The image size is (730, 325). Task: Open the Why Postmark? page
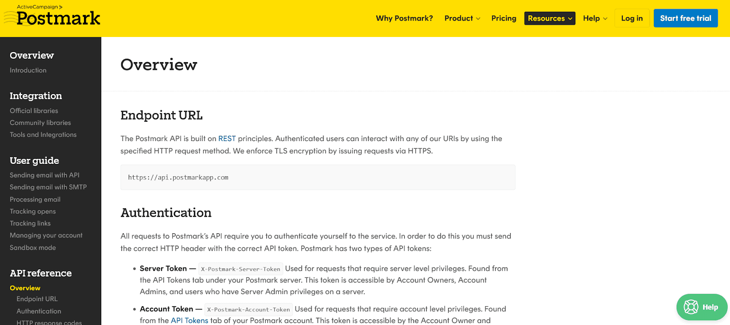point(404,18)
